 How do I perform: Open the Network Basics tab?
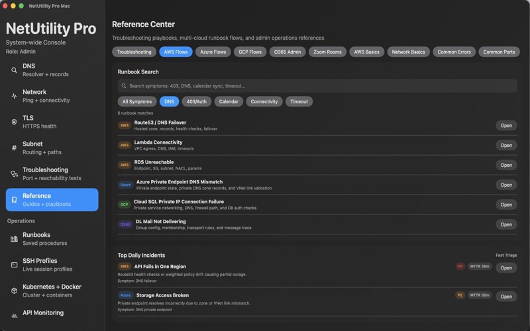click(x=408, y=52)
